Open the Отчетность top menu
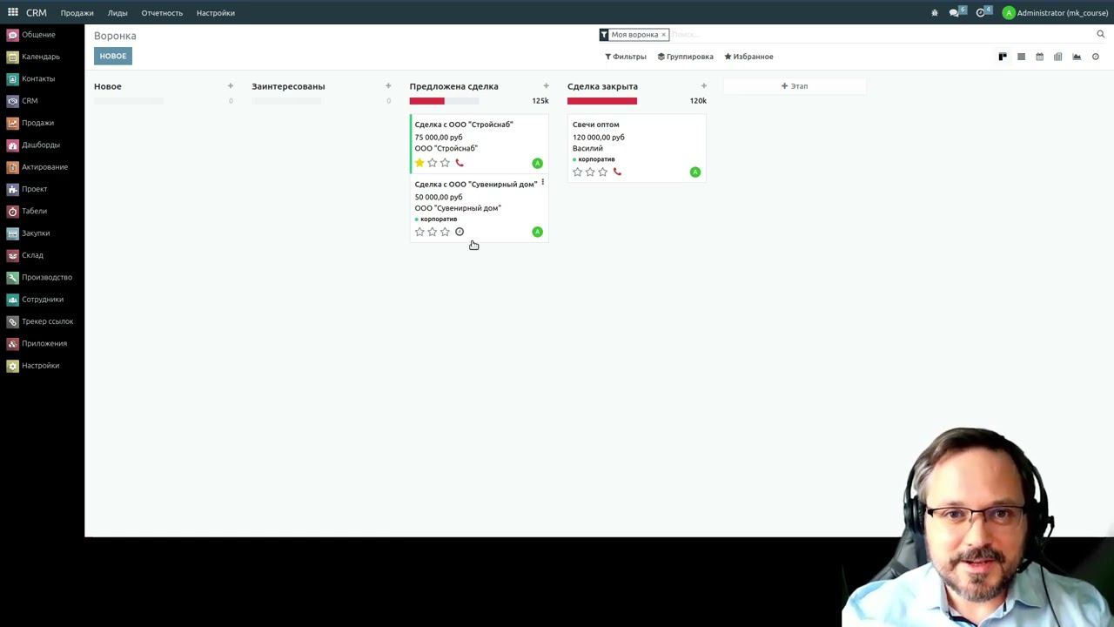Viewport: 1114px width, 627px height. (162, 13)
